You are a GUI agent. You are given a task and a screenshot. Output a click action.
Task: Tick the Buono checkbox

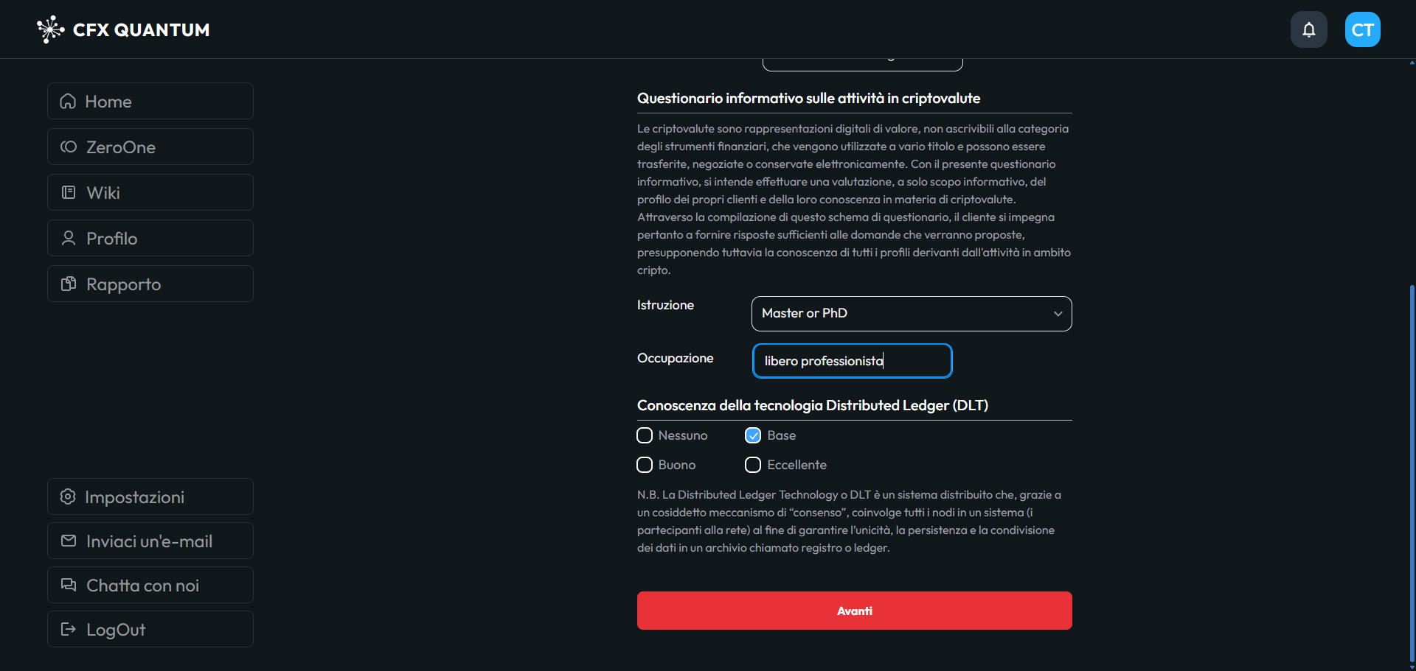pos(645,465)
